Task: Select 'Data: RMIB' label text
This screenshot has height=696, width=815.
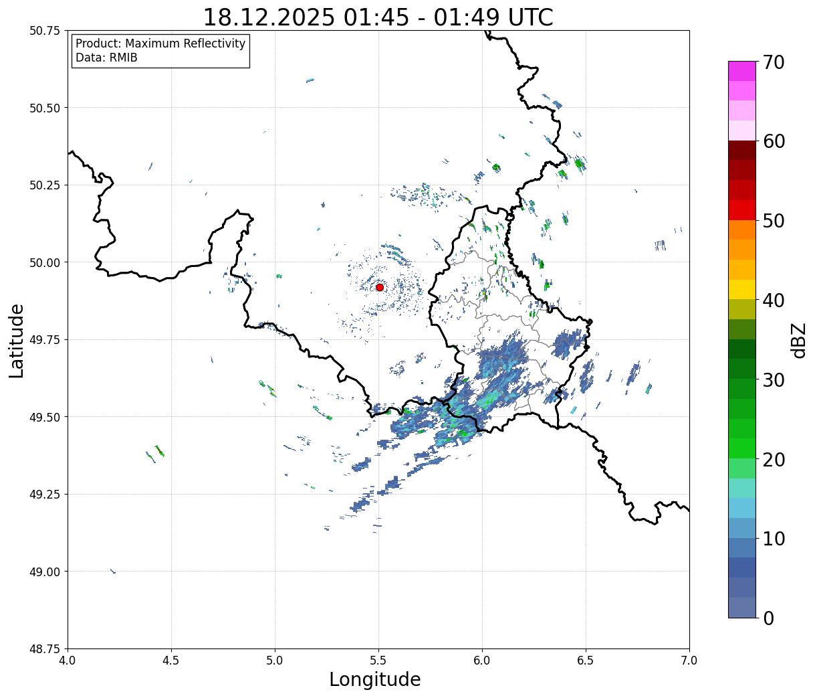Action: pos(106,58)
